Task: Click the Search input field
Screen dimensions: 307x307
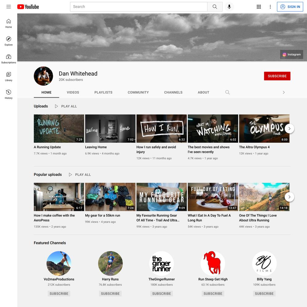Action: [x=139, y=7]
